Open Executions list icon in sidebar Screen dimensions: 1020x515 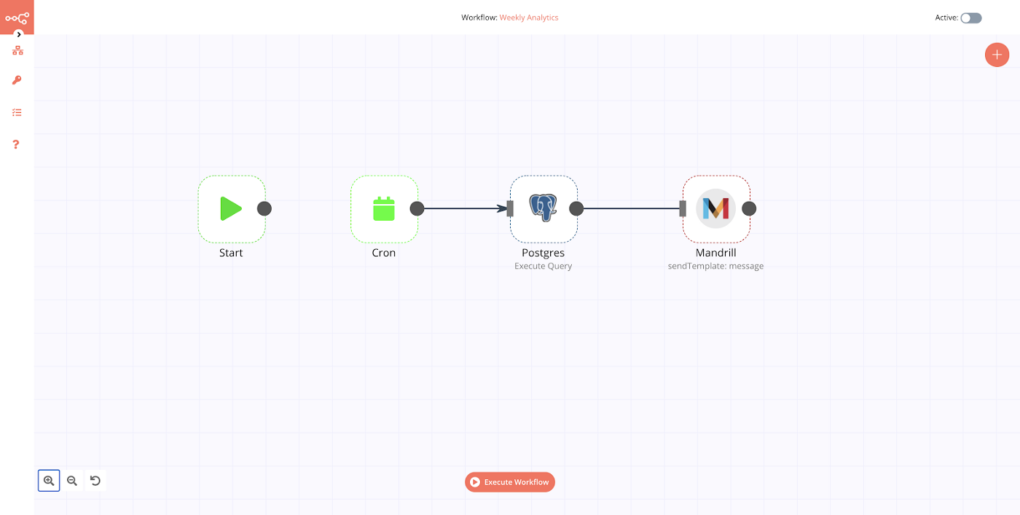point(17,113)
